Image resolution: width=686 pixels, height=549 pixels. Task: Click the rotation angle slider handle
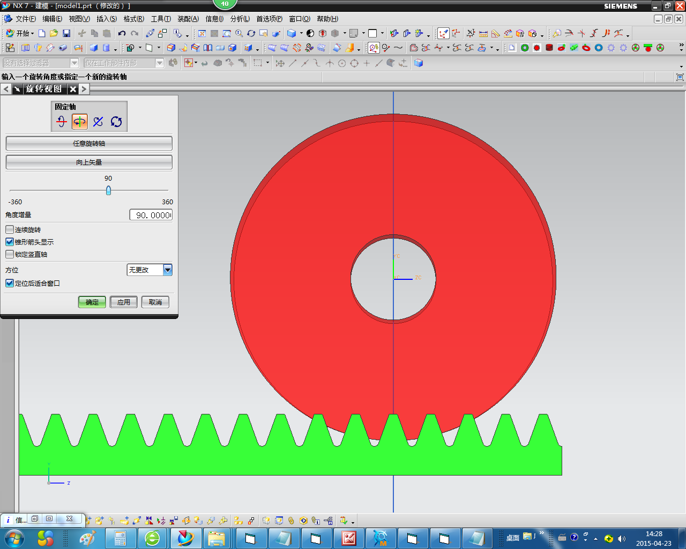point(108,190)
